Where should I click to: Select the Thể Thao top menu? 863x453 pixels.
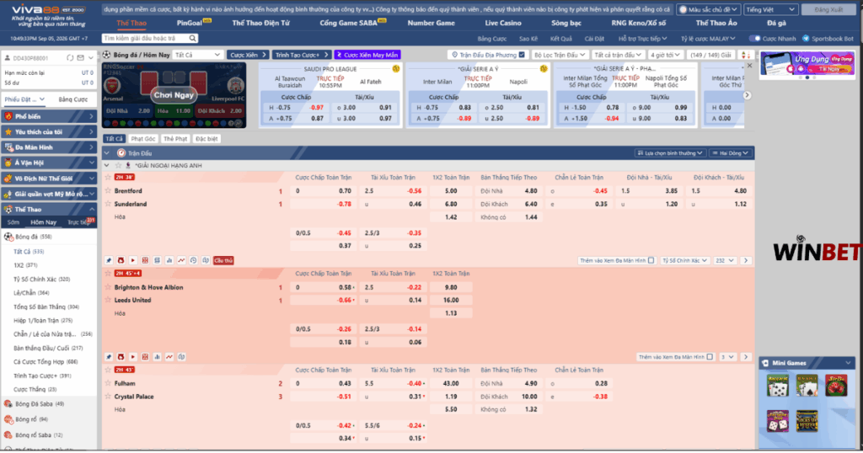click(x=131, y=23)
